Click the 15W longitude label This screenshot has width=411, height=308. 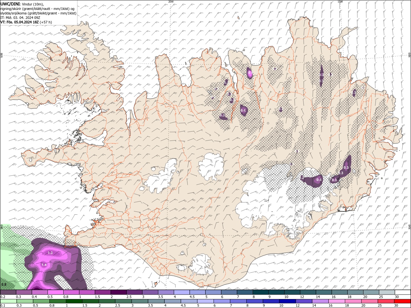pyautogui.click(x=340, y=1)
